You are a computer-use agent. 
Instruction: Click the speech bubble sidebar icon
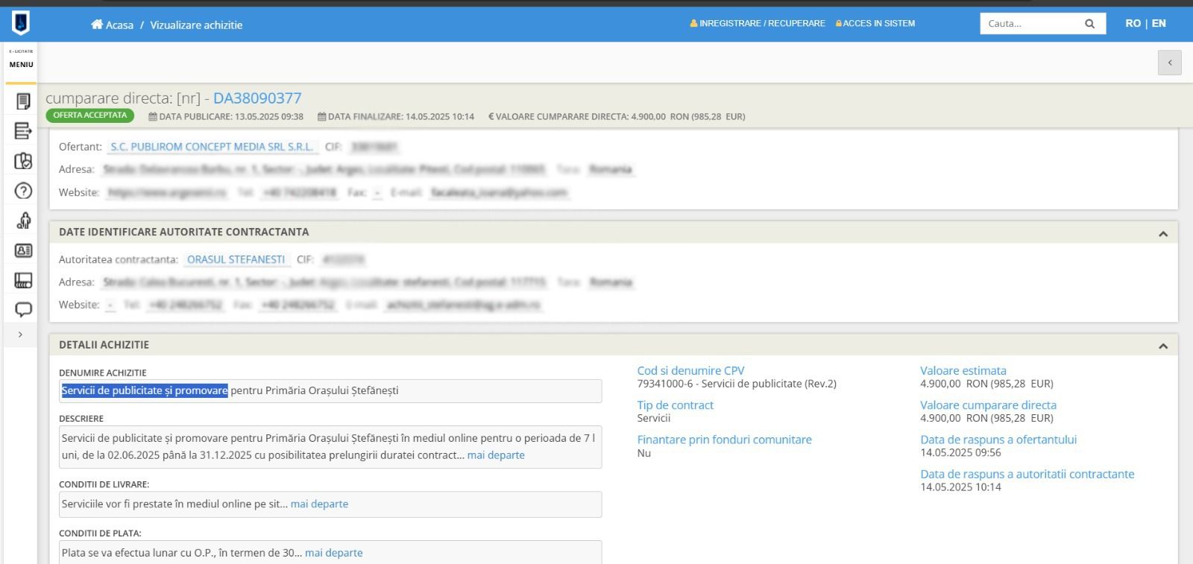click(x=23, y=309)
